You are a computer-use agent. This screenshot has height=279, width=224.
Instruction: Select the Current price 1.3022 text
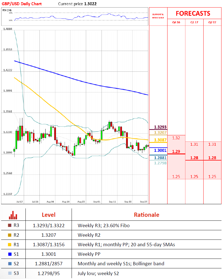tap(77, 4)
